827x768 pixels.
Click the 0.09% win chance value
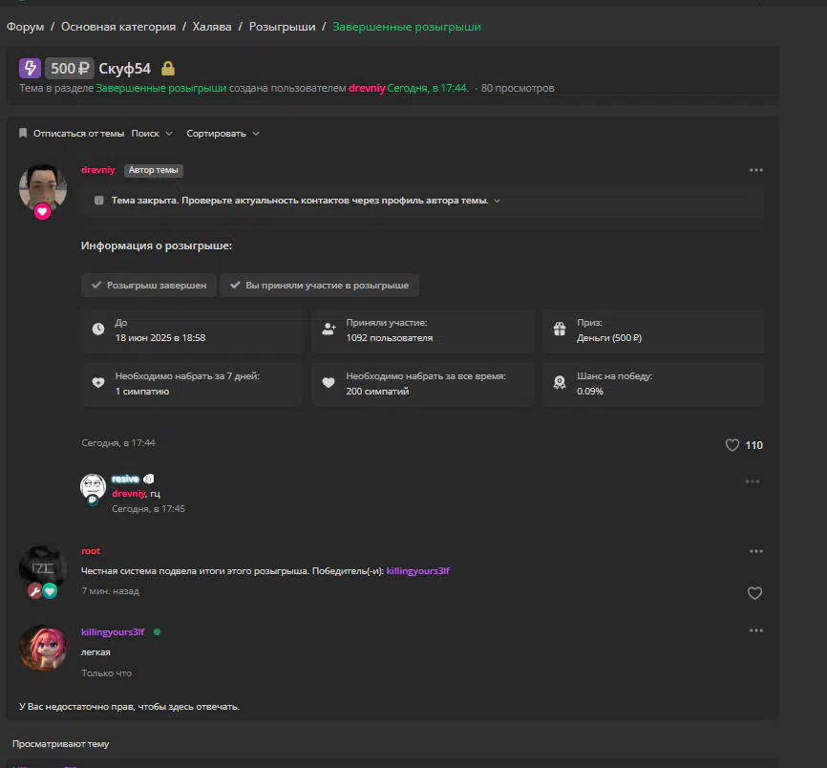[589, 392]
